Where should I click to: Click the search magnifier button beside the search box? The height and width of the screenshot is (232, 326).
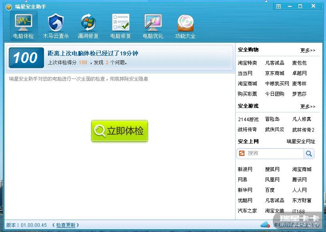309,153
